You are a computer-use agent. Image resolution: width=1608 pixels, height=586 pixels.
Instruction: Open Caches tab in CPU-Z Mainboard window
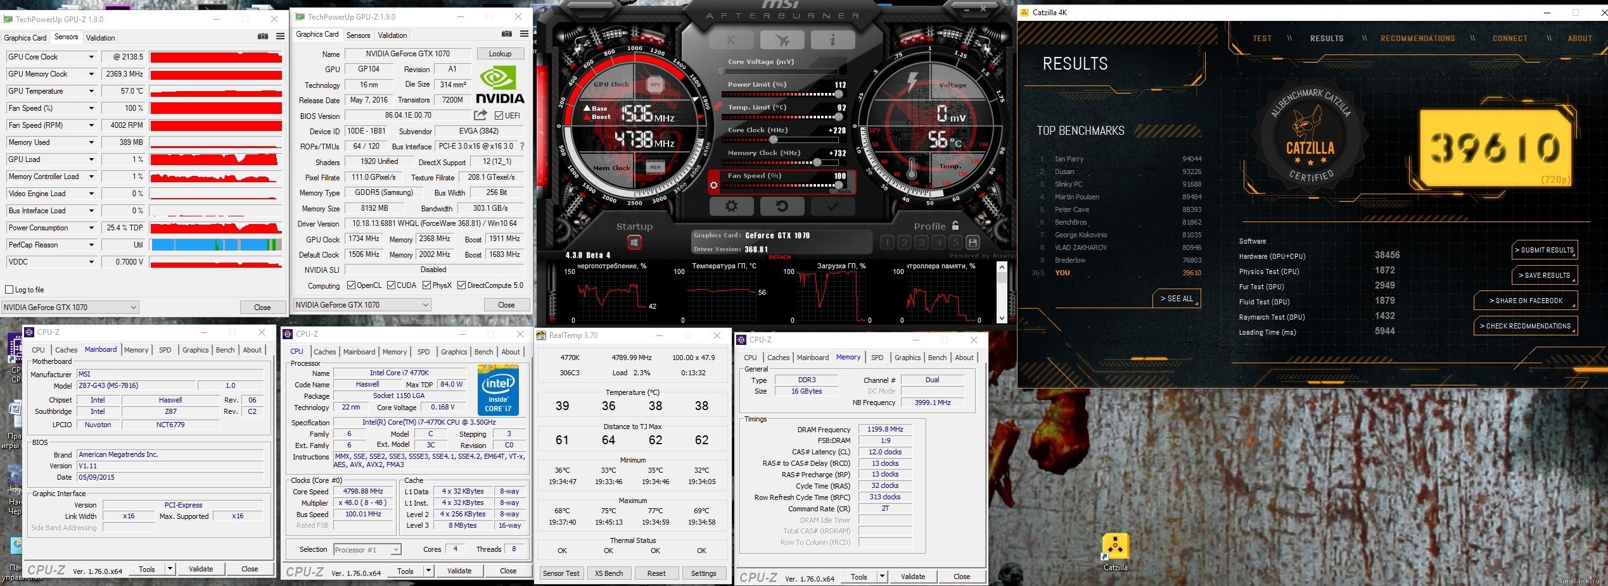pyautogui.click(x=66, y=350)
